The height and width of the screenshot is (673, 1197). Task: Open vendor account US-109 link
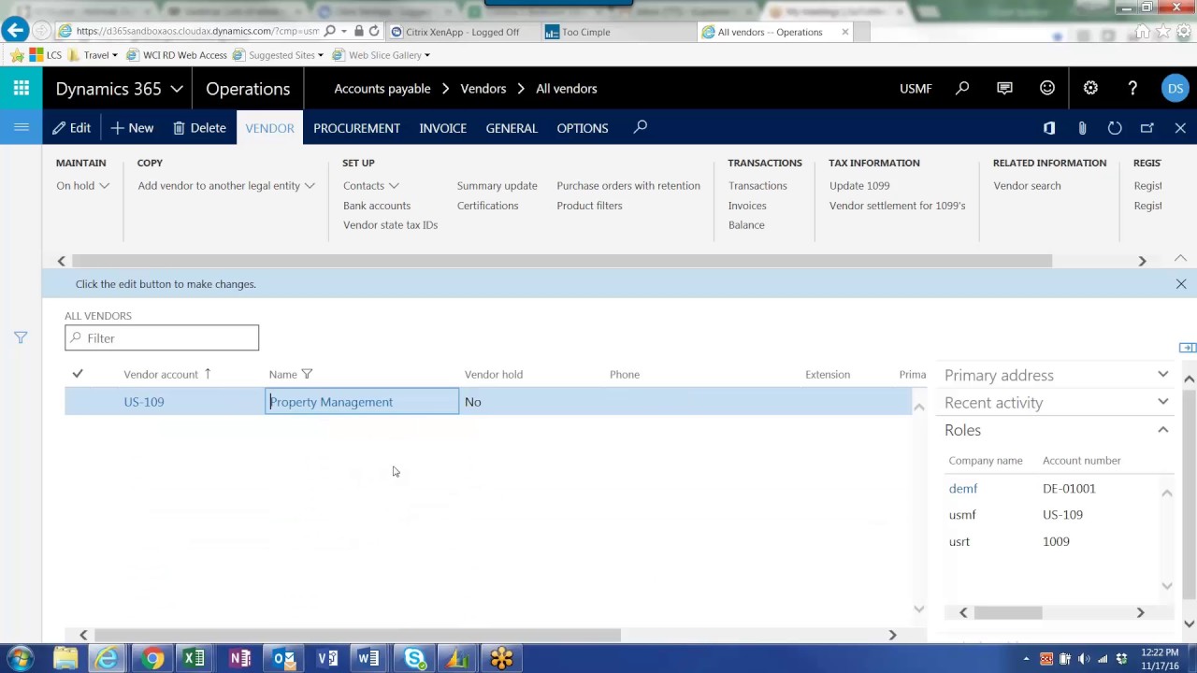144,402
